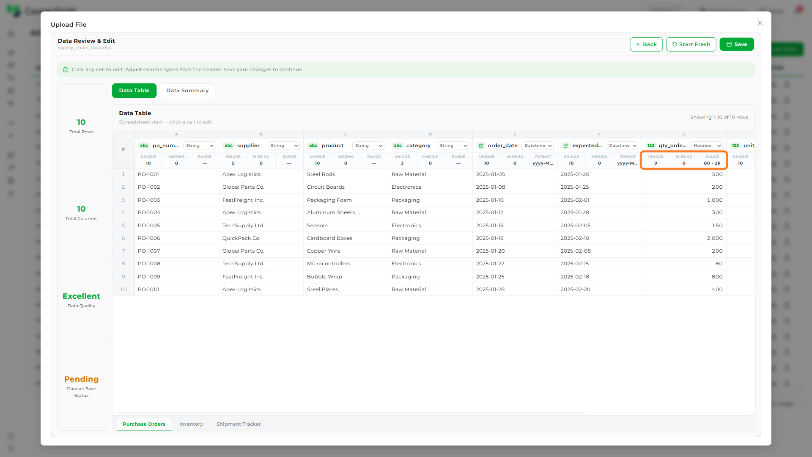Viewport: 812px width, 457px height.
Task: Edit the Packaging Foam cell
Action: pyautogui.click(x=346, y=200)
